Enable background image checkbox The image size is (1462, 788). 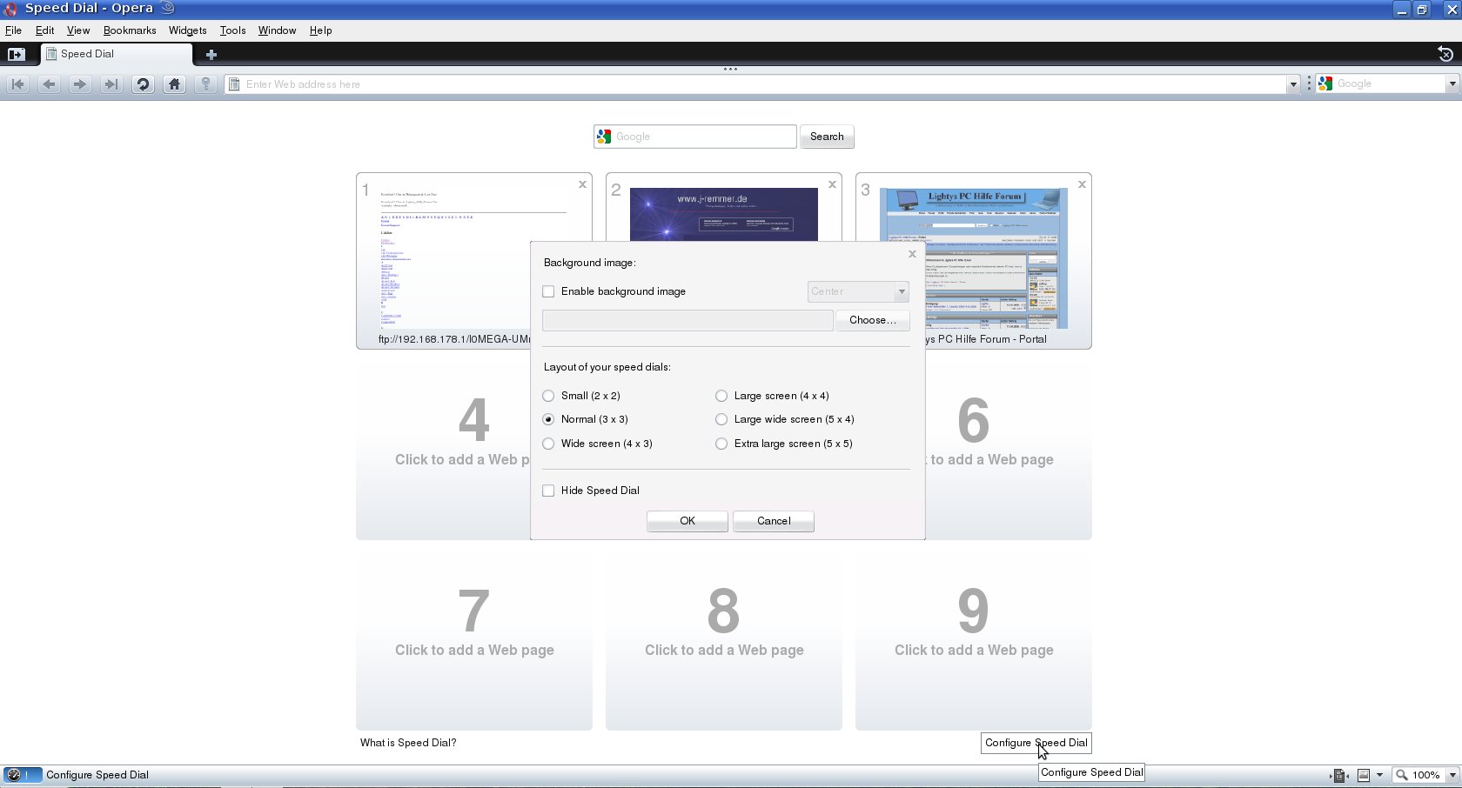[x=548, y=291]
